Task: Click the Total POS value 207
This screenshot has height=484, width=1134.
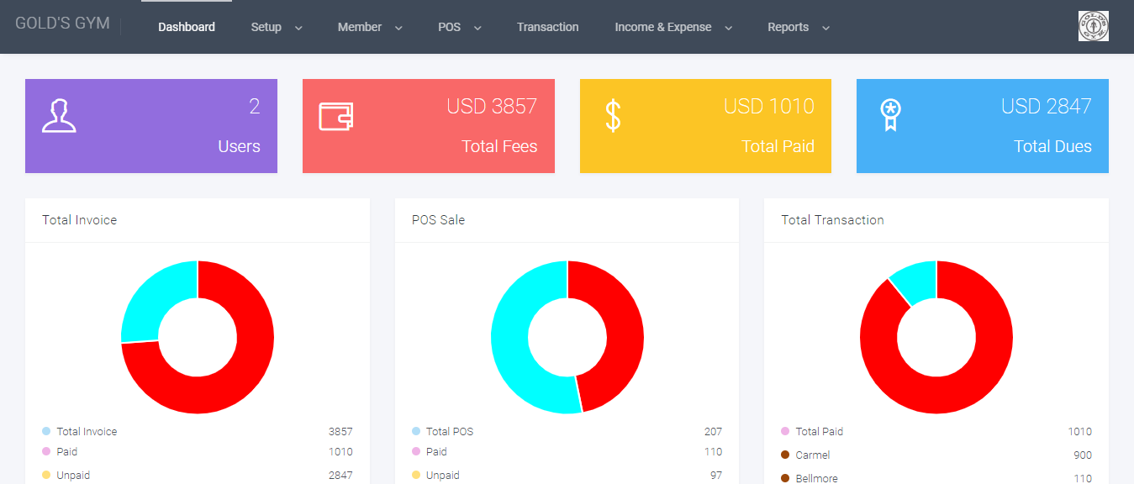Action: tap(713, 431)
